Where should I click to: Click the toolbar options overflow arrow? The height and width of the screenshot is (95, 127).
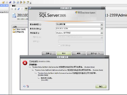31,3
